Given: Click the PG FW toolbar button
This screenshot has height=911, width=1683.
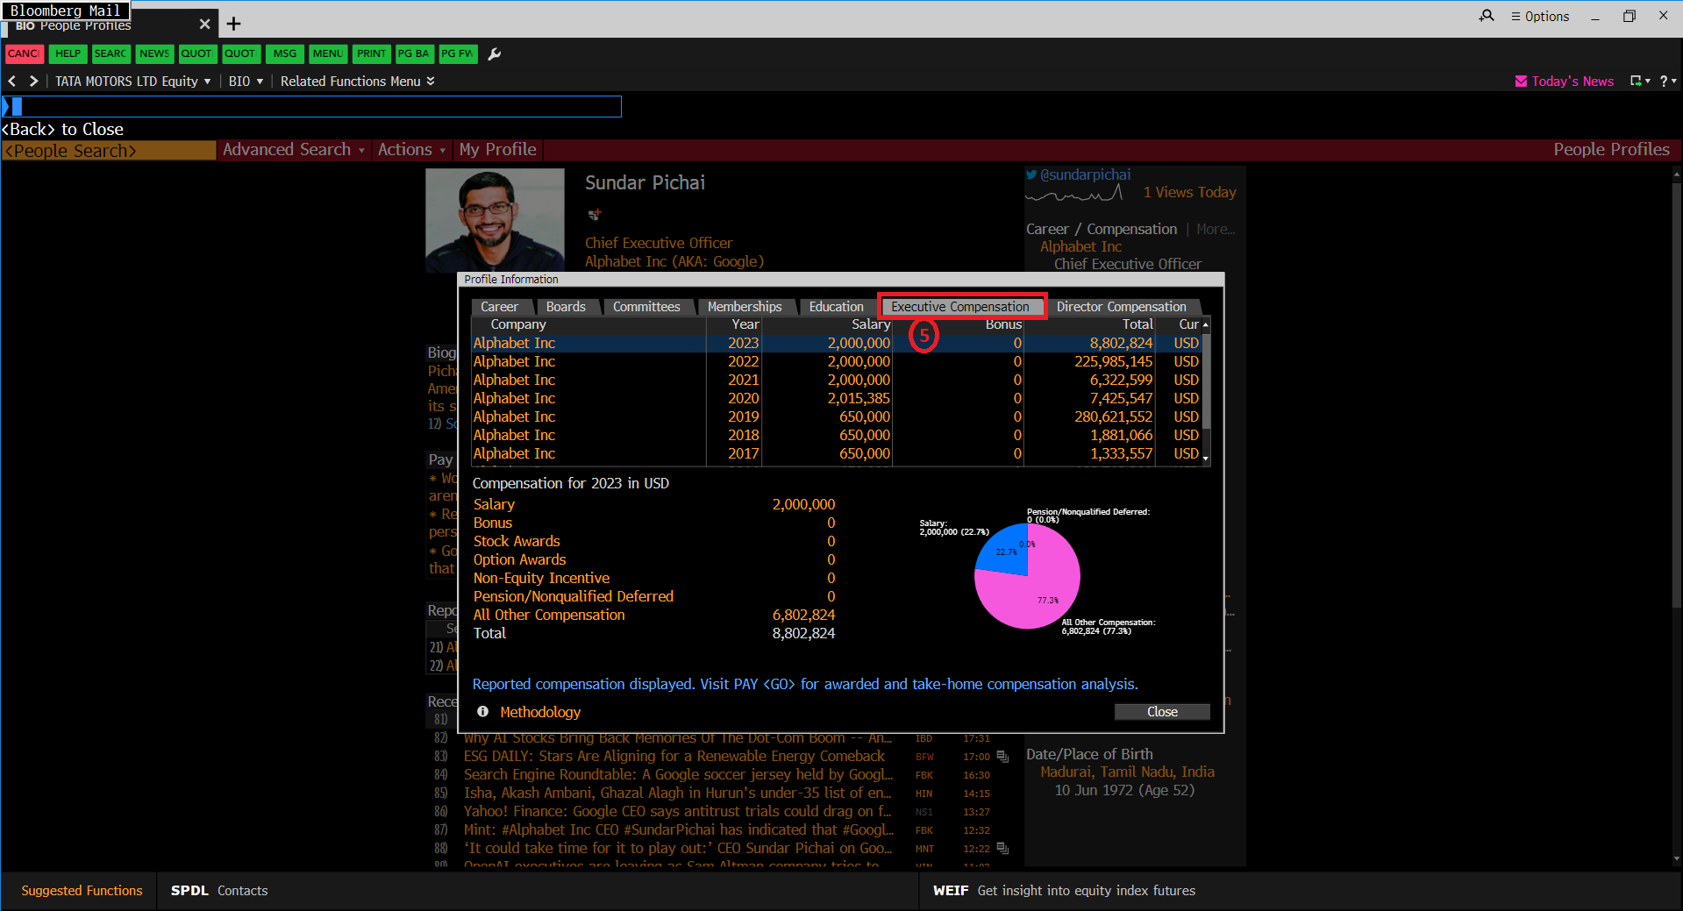Looking at the screenshot, I should (x=457, y=53).
